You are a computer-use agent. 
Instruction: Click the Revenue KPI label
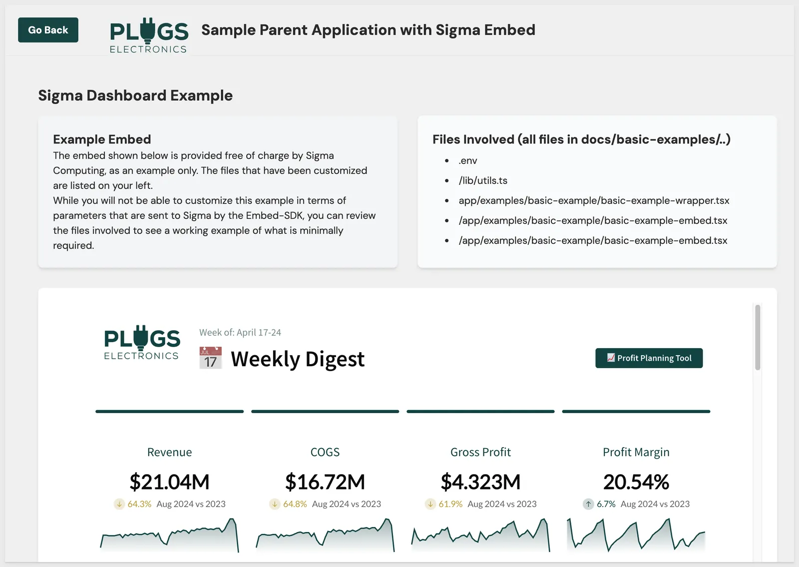(x=169, y=452)
